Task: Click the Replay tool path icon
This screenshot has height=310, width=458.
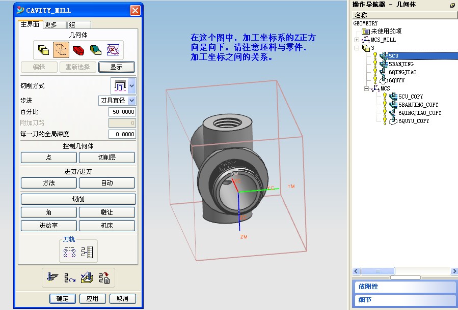Action: click(x=70, y=278)
